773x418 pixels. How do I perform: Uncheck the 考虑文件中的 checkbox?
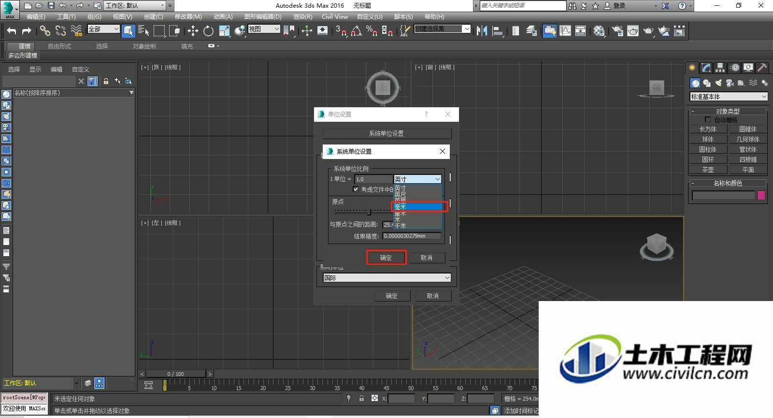pyautogui.click(x=356, y=189)
